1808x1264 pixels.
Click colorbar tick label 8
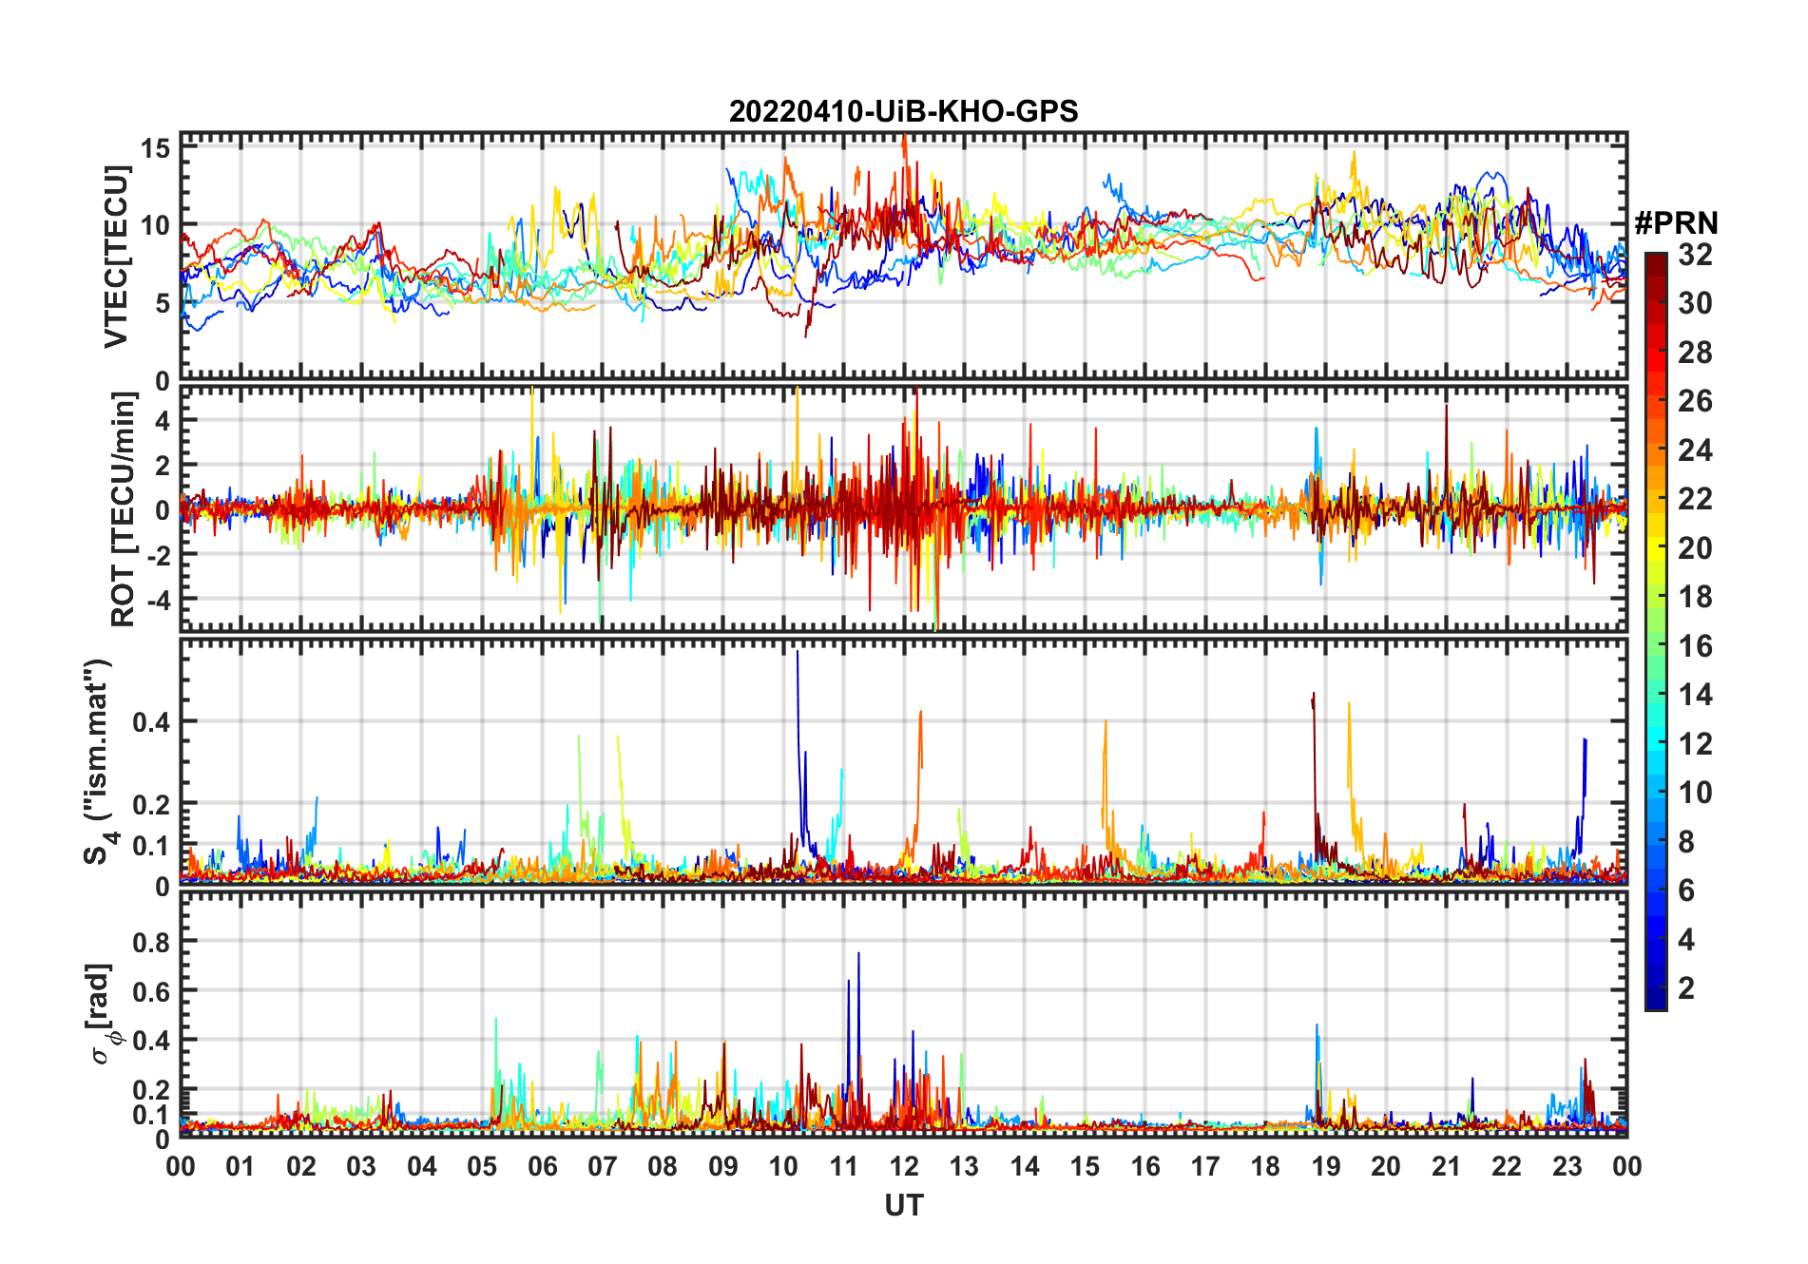coord(1686,842)
